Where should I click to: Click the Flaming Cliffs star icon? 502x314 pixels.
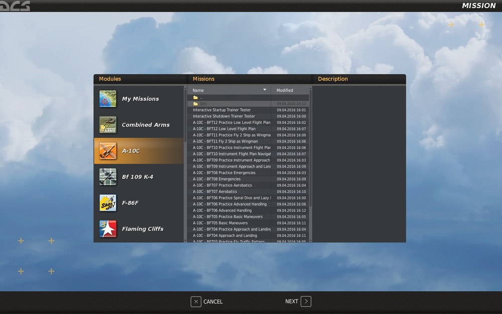108,229
